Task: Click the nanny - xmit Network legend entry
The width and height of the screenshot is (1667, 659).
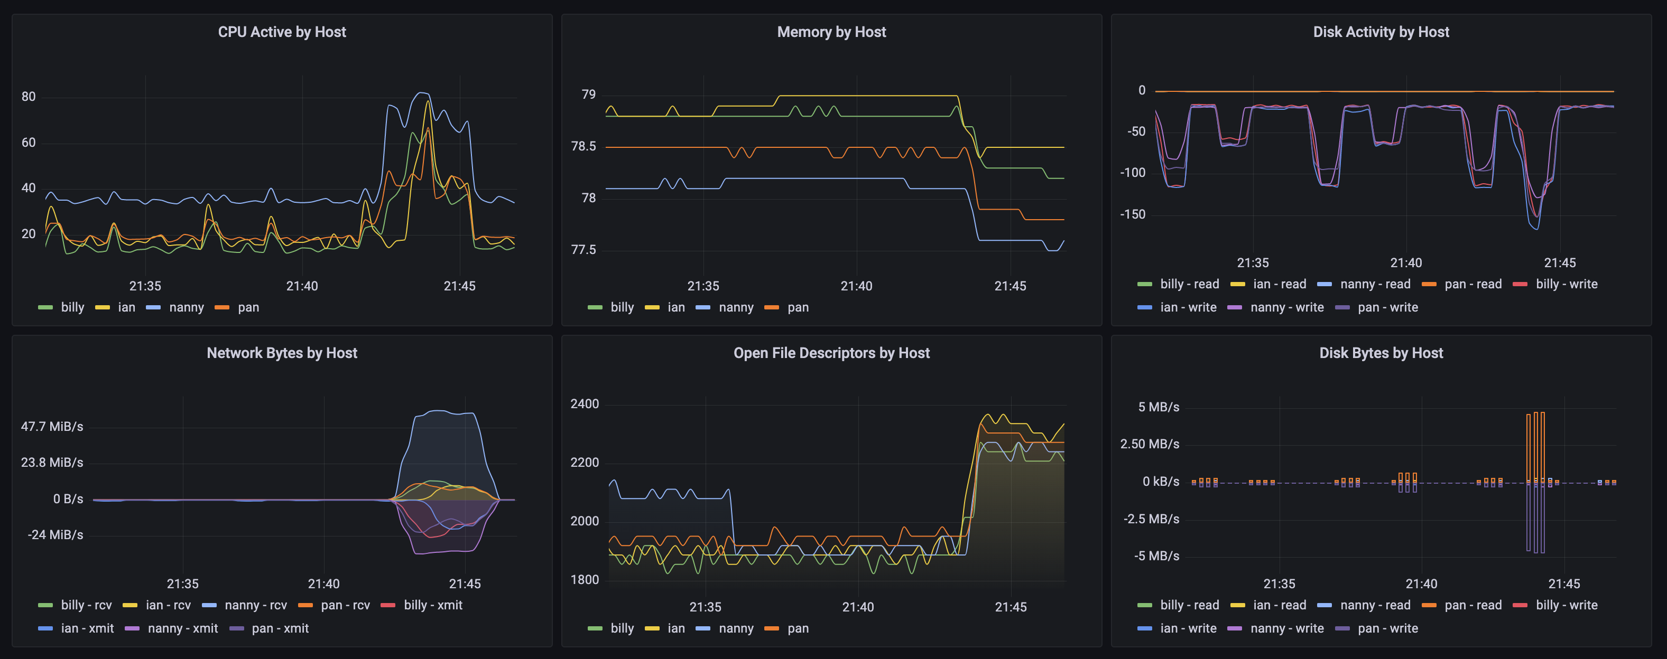Action: (182, 628)
